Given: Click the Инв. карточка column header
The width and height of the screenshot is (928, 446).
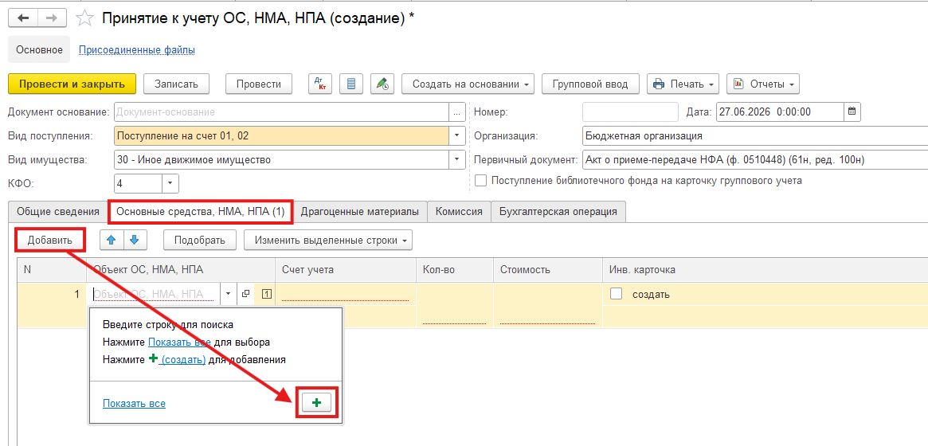Looking at the screenshot, I should 766,270.
